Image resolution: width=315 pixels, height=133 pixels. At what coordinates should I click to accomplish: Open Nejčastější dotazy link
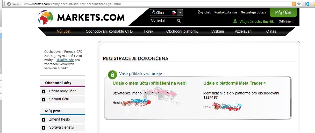pyautogui.click(x=253, y=12)
